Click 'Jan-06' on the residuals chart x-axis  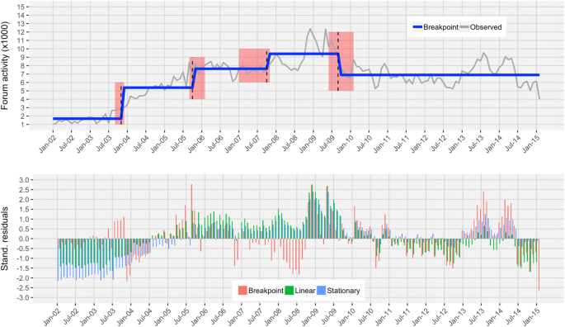tap(200, 317)
